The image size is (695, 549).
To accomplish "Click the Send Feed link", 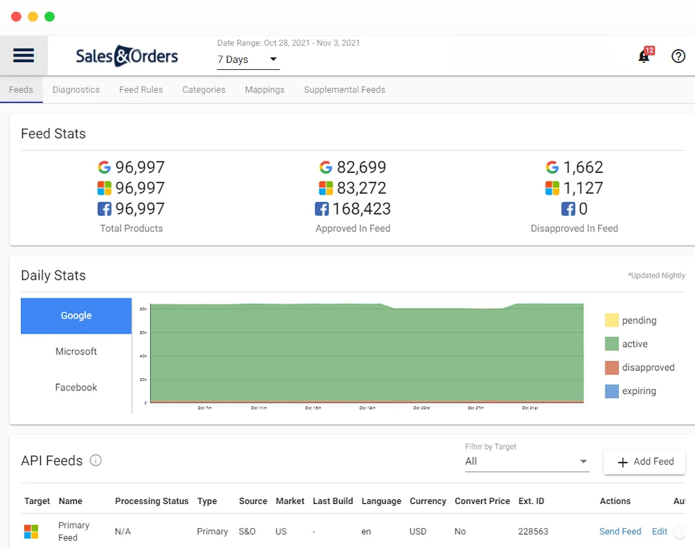I will 620,531.
